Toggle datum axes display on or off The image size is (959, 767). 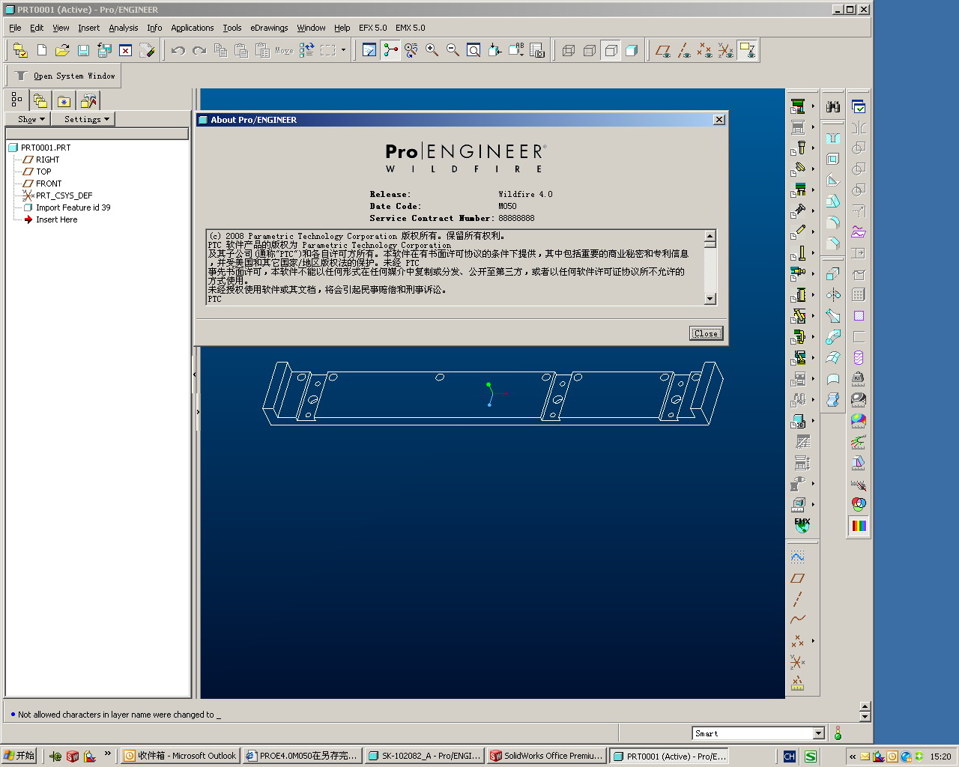click(684, 50)
